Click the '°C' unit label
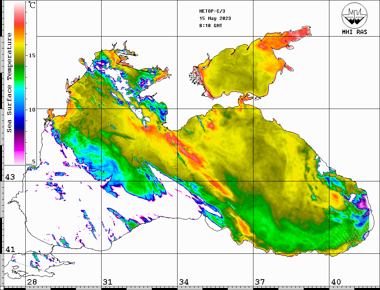The width and height of the screenshot is (380, 290). [x=31, y=5]
